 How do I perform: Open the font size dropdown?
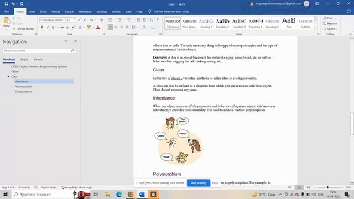[75, 20]
